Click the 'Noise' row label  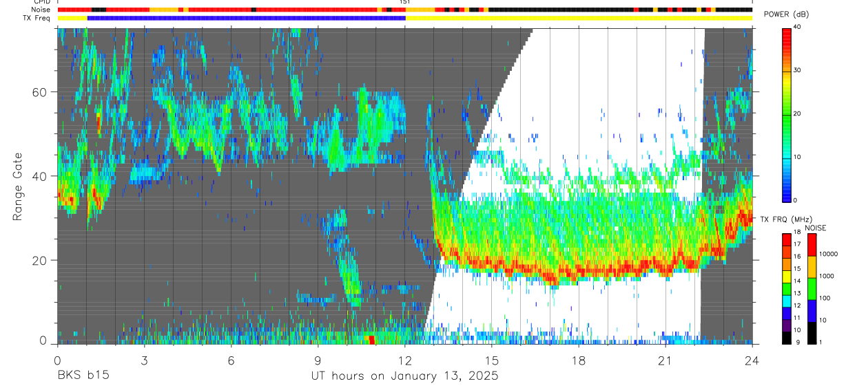tap(41, 10)
